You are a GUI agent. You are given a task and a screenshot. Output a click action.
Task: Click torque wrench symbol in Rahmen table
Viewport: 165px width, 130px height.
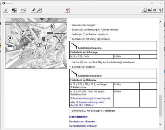click(x=74, y=74)
